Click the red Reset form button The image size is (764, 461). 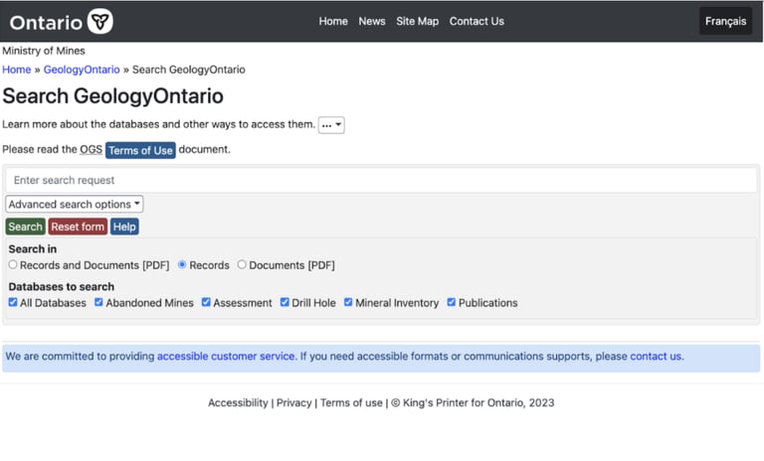click(x=78, y=227)
